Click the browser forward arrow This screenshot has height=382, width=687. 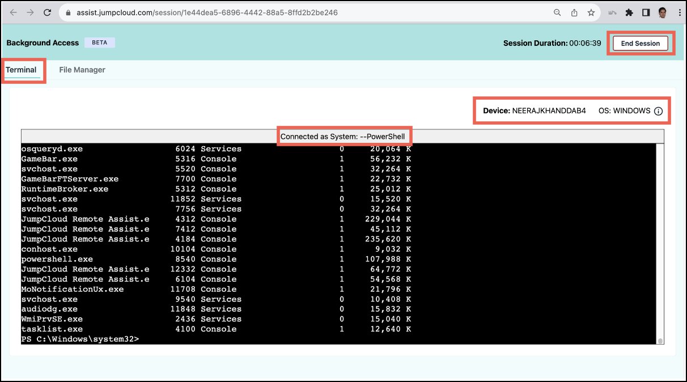click(x=30, y=12)
